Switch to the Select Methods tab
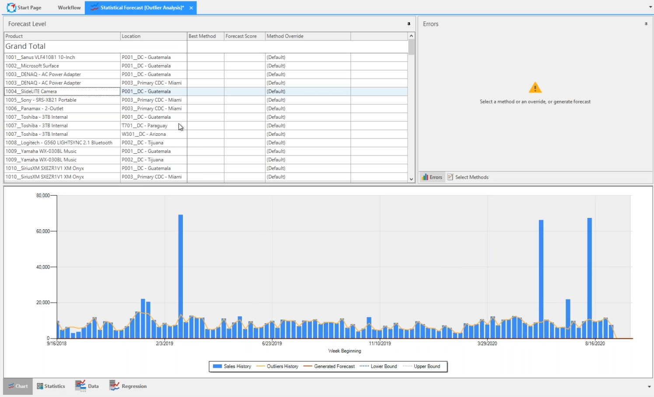 (x=468, y=177)
